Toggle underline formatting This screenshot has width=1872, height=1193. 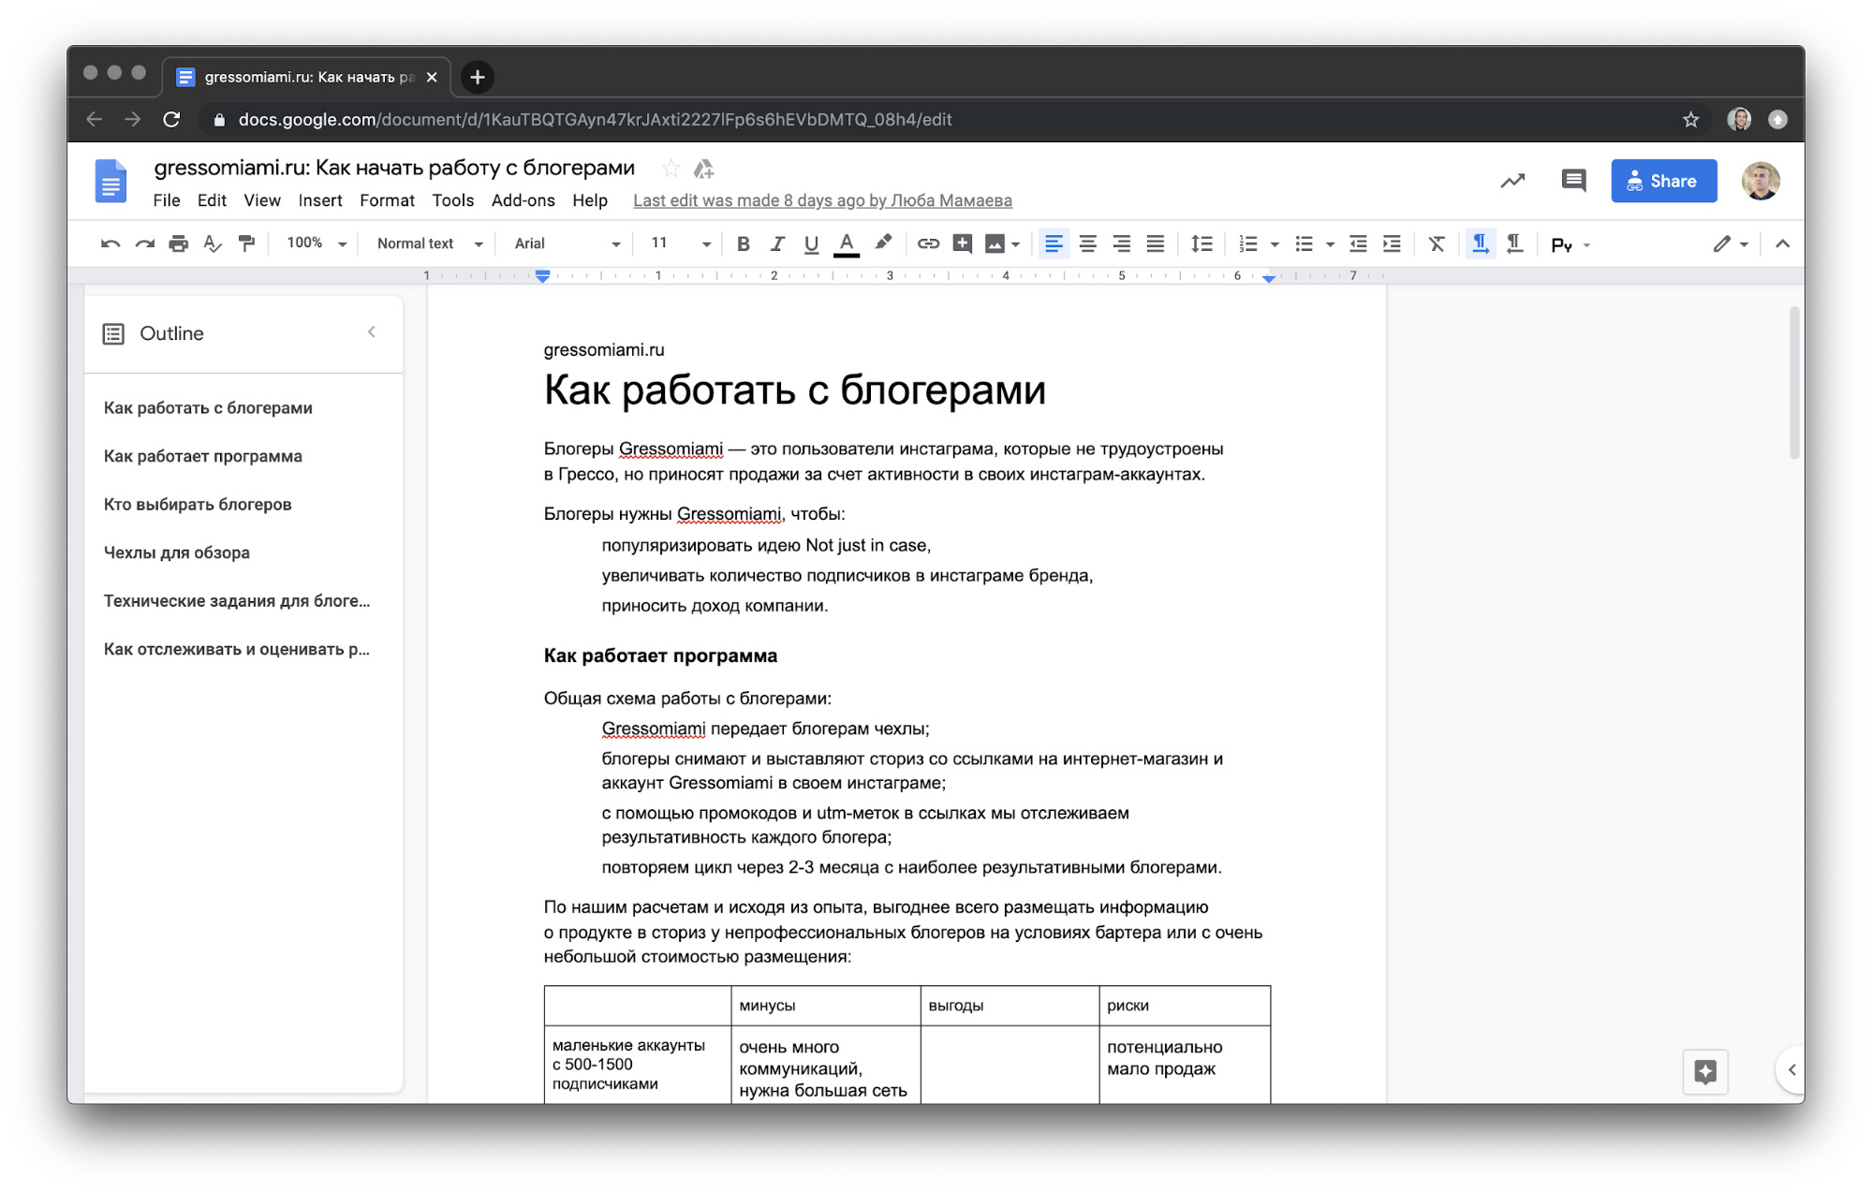pyautogui.click(x=811, y=244)
